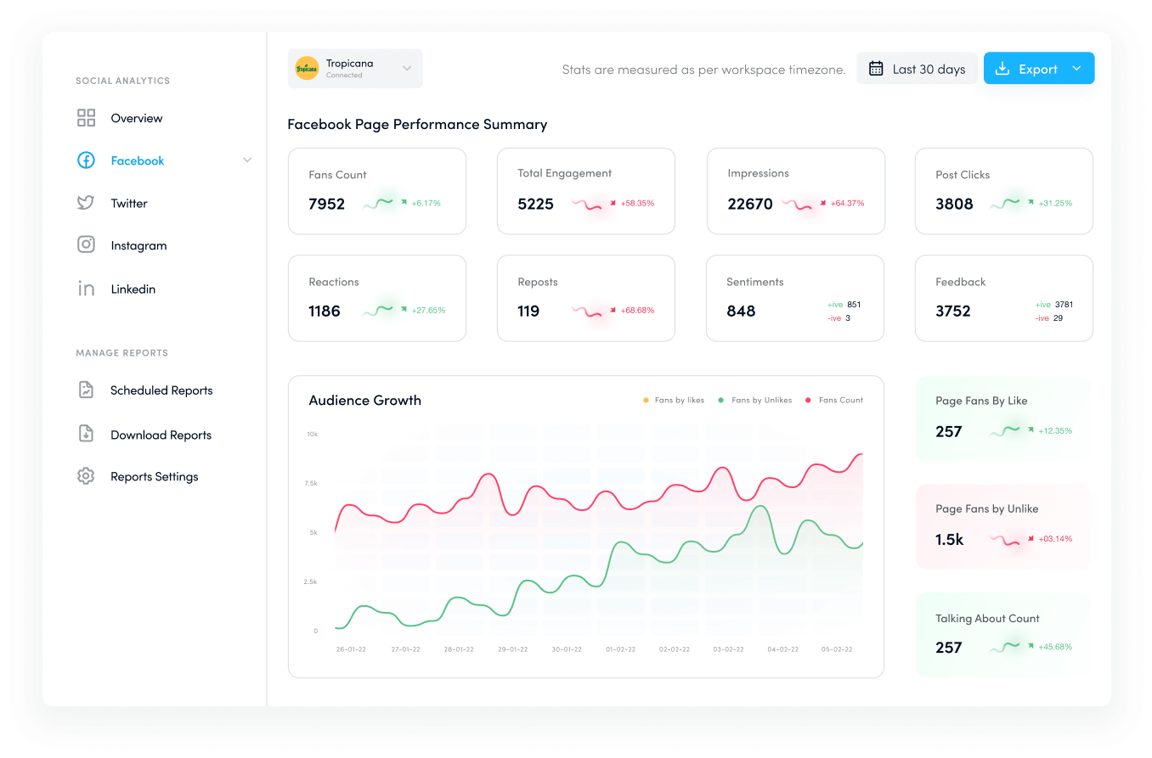Click the Overview grid icon
This screenshot has height=758, width=1152.
point(86,117)
